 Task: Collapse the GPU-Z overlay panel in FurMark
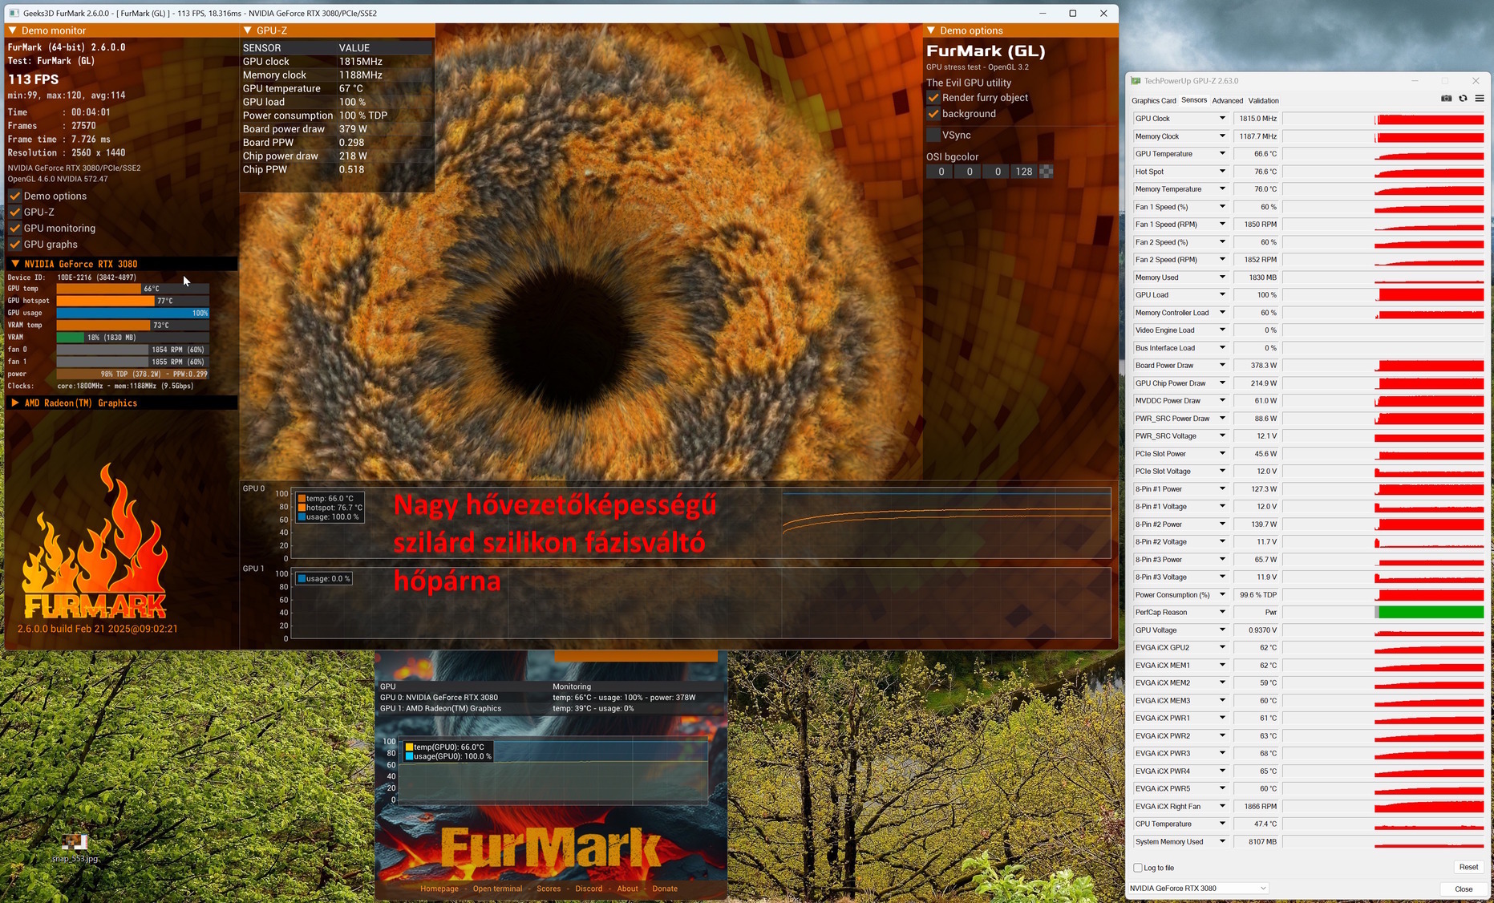click(x=248, y=30)
